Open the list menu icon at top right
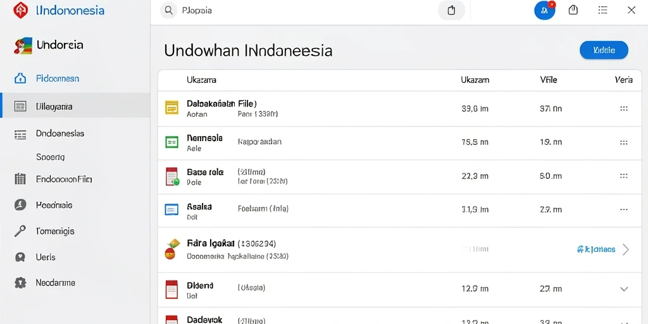Screen dimensions: 648x324 [603, 10]
